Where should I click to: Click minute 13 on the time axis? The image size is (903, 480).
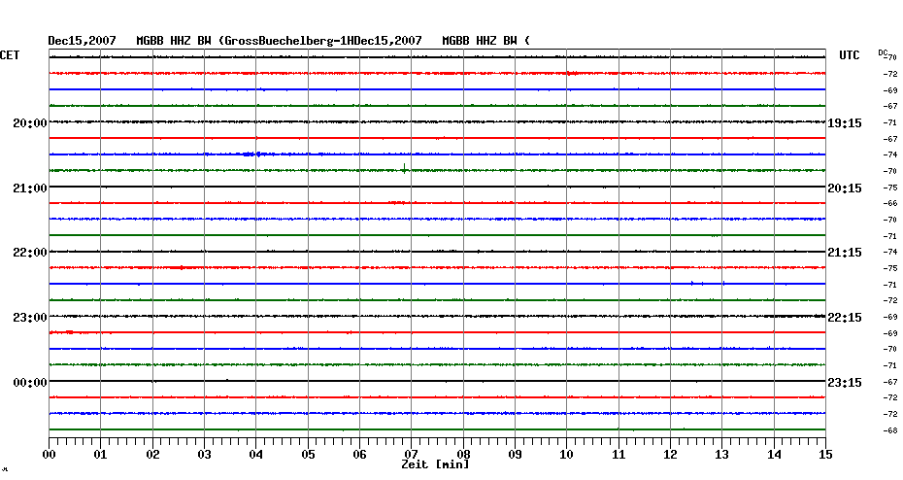[x=722, y=455]
